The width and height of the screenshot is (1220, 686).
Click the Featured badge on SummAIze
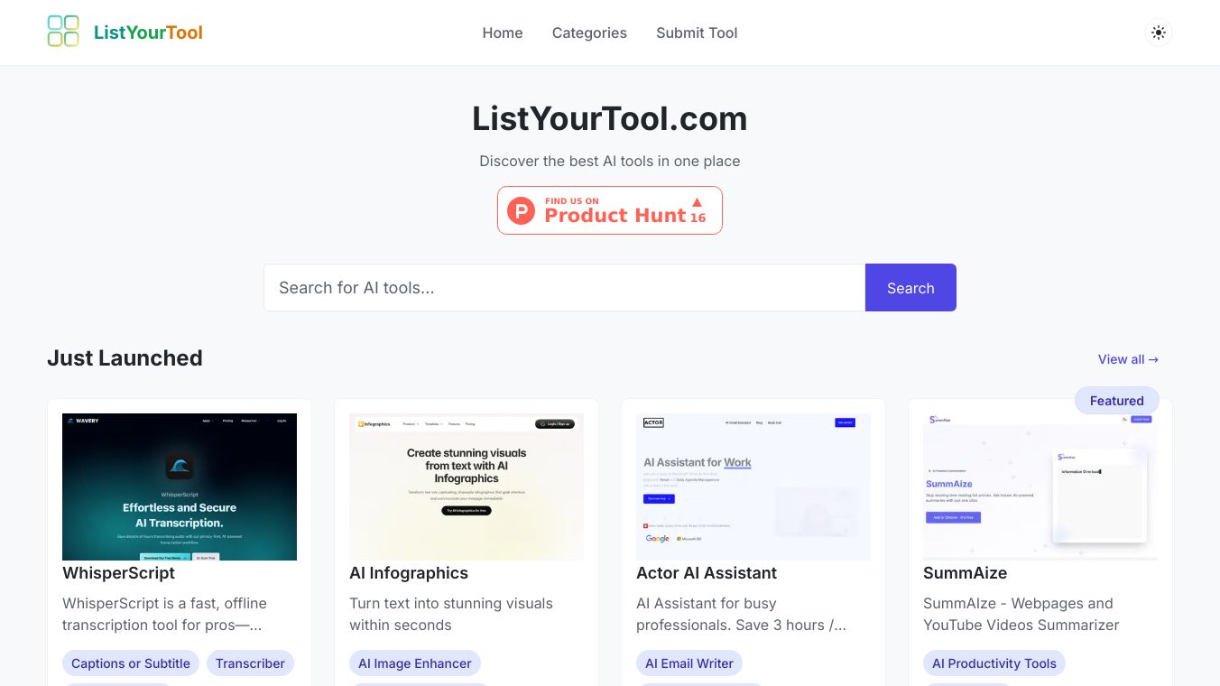click(x=1116, y=401)
